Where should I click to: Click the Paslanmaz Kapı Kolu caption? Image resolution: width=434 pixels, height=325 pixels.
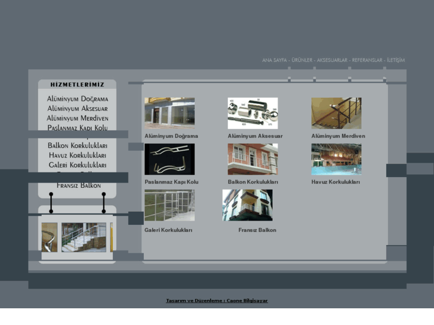click(171, 182)
